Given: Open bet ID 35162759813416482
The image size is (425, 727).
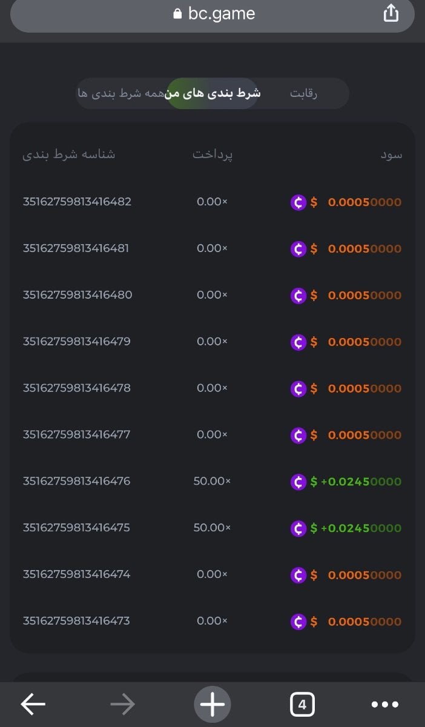Looking at the screenshot, I should pyautogui.click(x=77, y=202).
